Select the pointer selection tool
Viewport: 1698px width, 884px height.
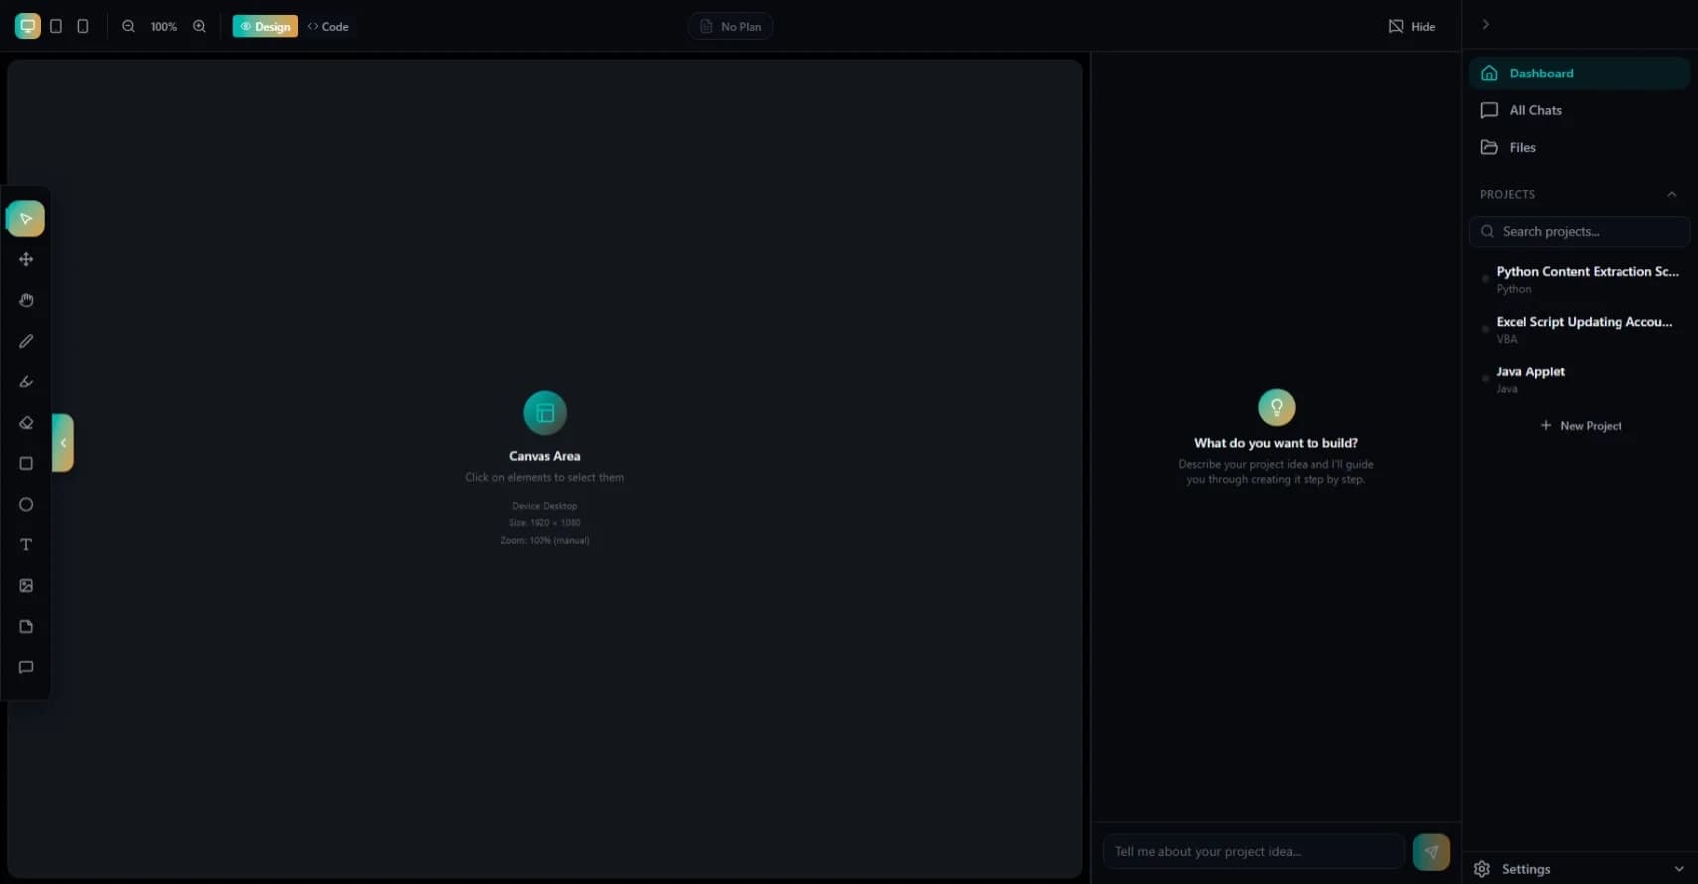pyautogui.click(x=26, y=219)
